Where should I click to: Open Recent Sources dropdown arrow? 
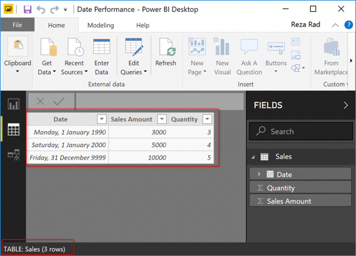click(86, 72)
